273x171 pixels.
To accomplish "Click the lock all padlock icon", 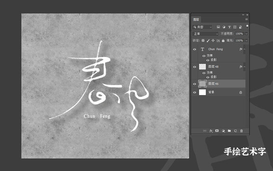I will point(223,40).
